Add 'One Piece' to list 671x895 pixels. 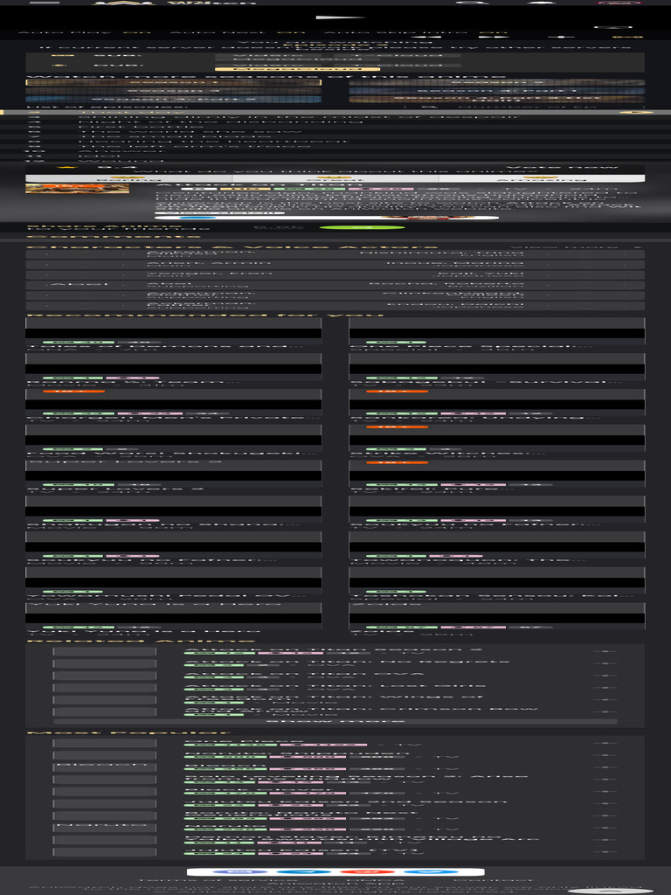pos(605,743)
